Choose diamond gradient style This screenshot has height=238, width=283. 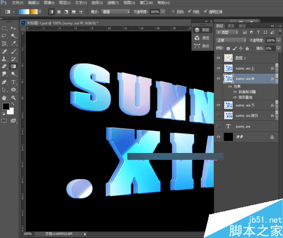(x=81, y=12)
